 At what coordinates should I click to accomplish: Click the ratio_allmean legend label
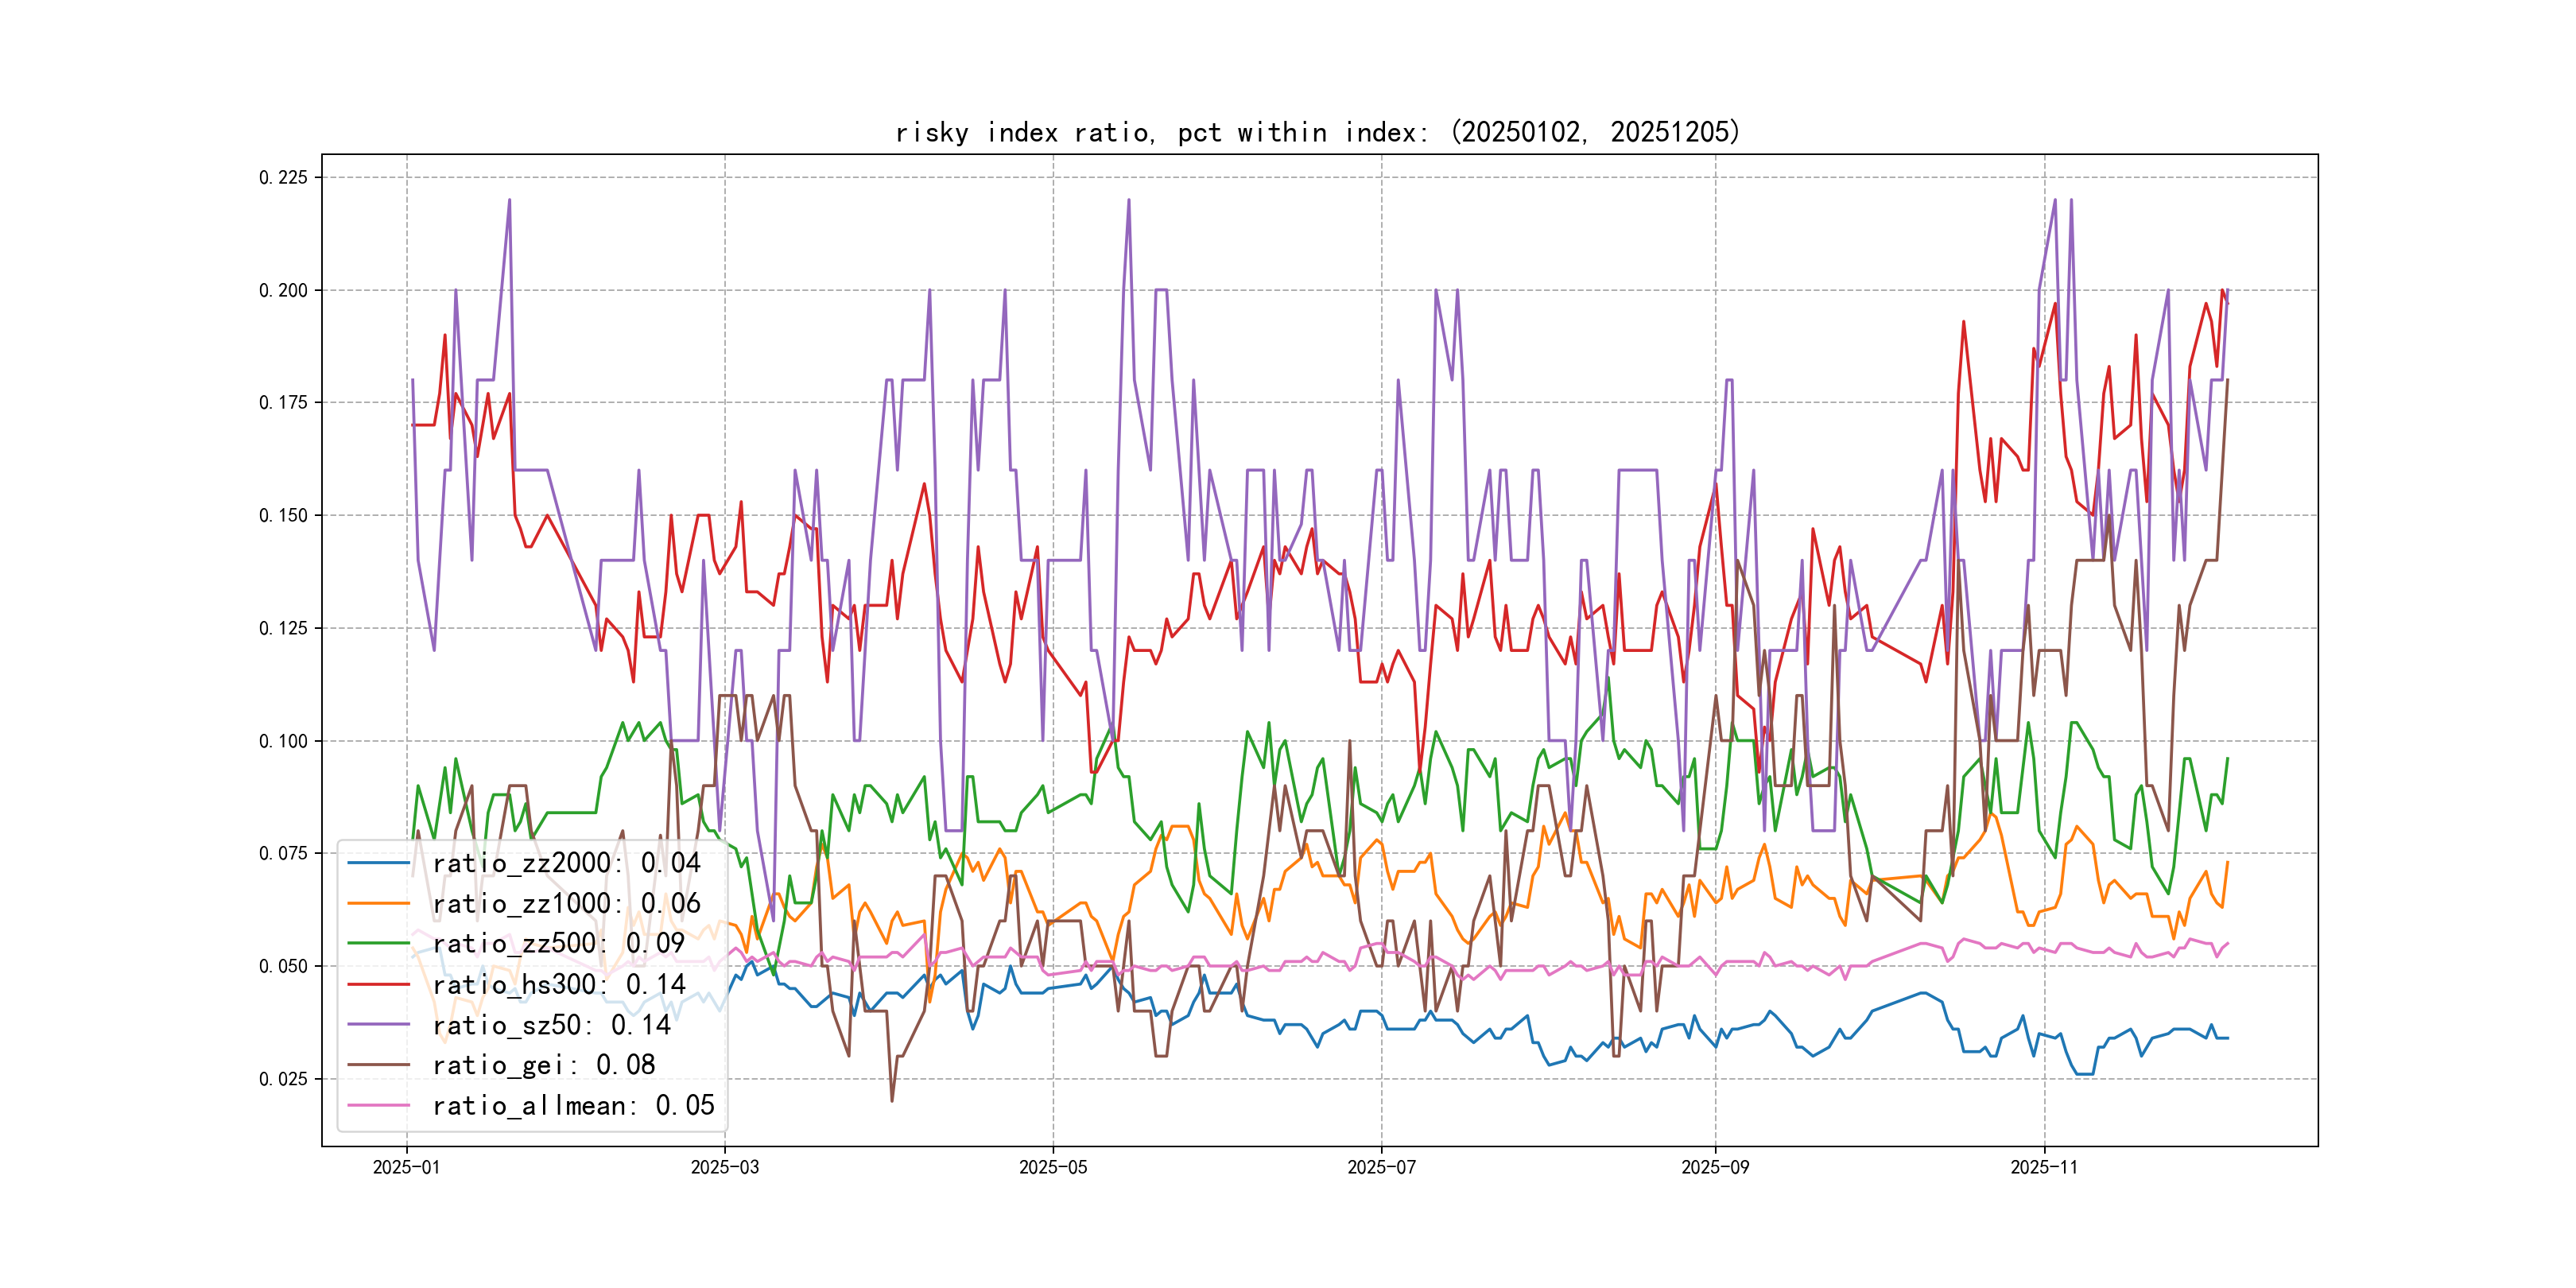573,1106
